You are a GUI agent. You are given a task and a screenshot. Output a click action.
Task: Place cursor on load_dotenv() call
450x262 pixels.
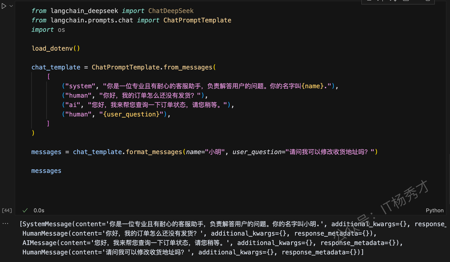(56, 48)
